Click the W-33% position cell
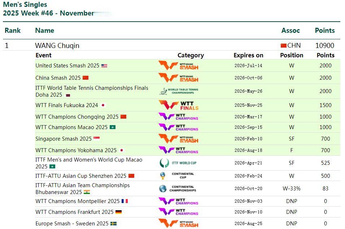 point(292,189)
